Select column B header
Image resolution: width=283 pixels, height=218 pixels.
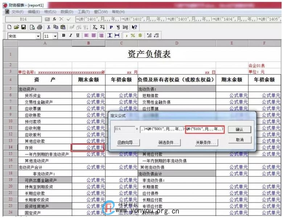89,43
